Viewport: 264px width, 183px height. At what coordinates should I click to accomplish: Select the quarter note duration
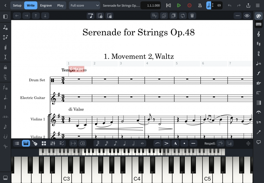click(x=124, y=144)
